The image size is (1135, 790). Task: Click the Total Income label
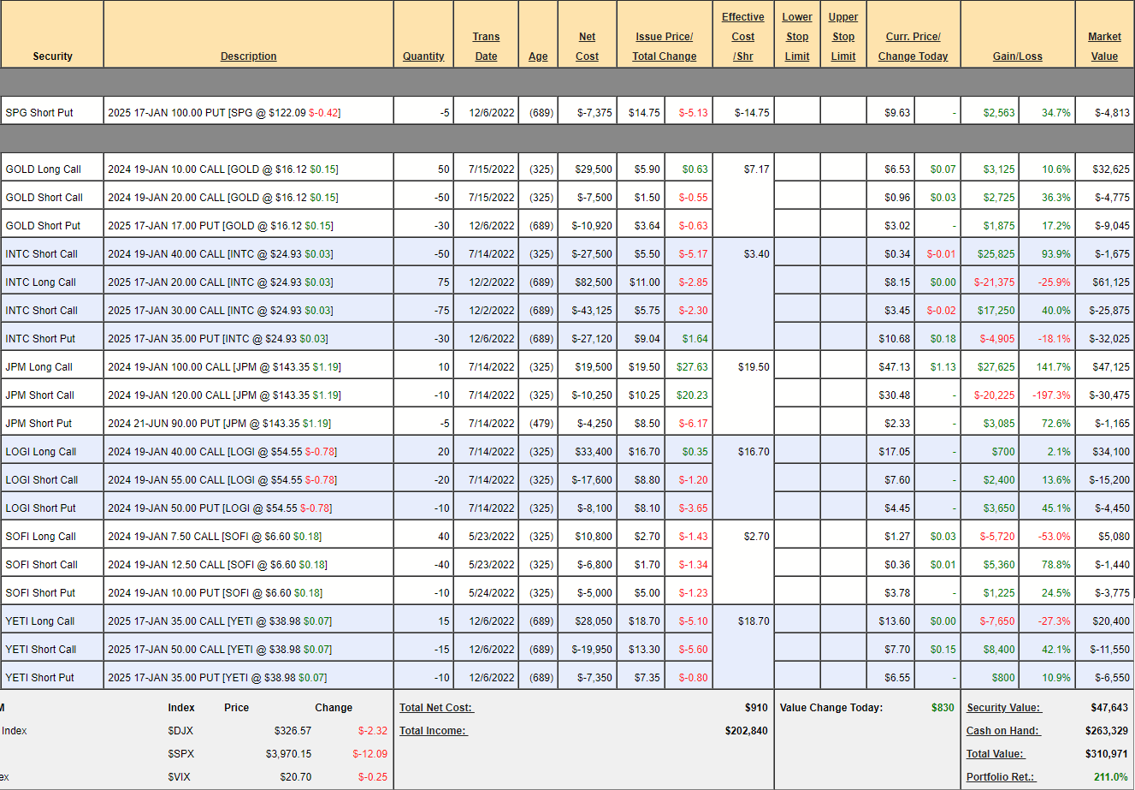click(x=434, y=731)
